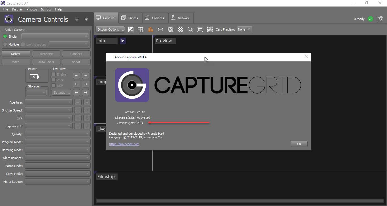Increase ISO with plus button
This screenshot has width=387, height=206.
[87, 118]
